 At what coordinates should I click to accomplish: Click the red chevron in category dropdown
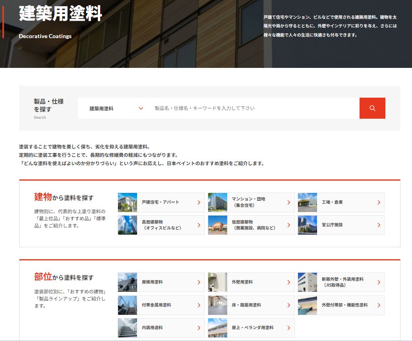coord(141,108)
